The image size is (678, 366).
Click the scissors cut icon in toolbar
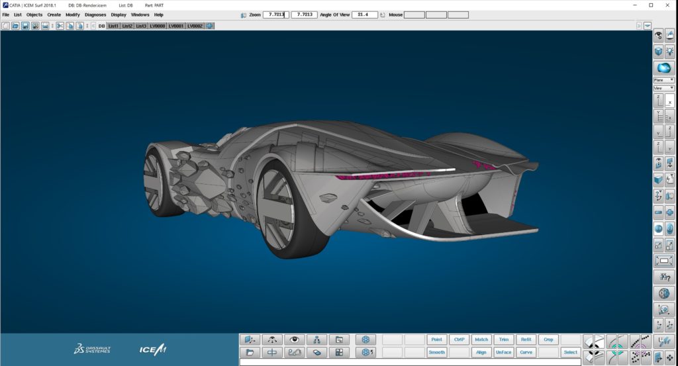tap(60, 26)
